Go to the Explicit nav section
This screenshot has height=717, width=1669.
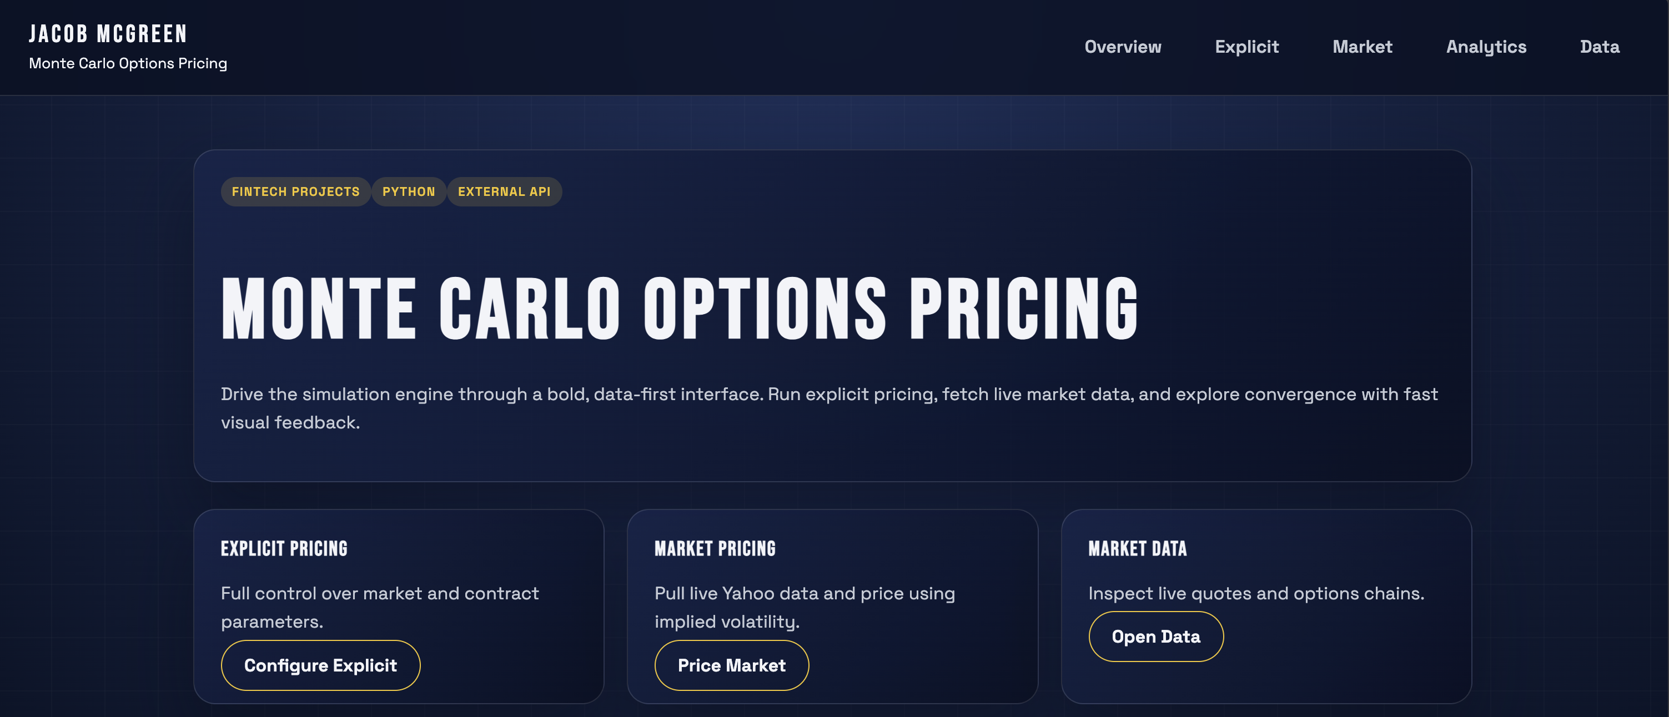coord(1246,47)
